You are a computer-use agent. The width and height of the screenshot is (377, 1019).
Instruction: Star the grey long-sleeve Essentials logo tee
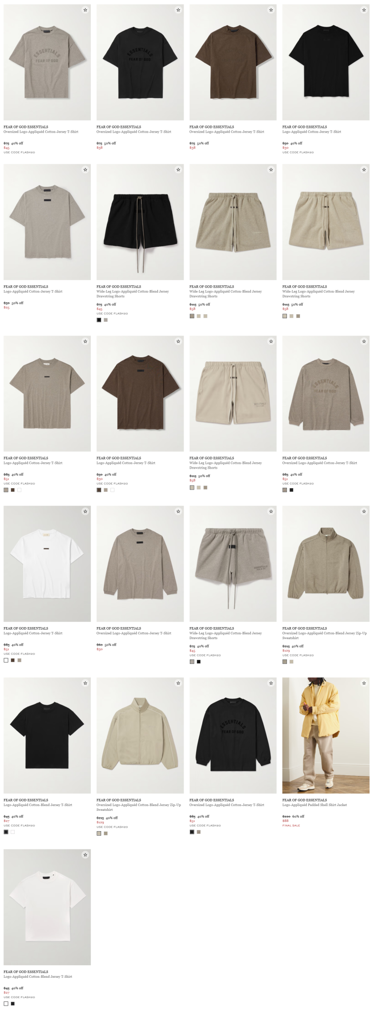point(364,341)
